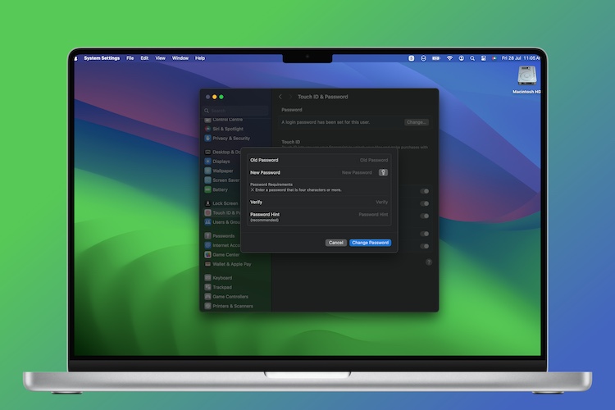Screen dimensions: 615x410
Task: Open the View menu
Action: pos(160,58)
